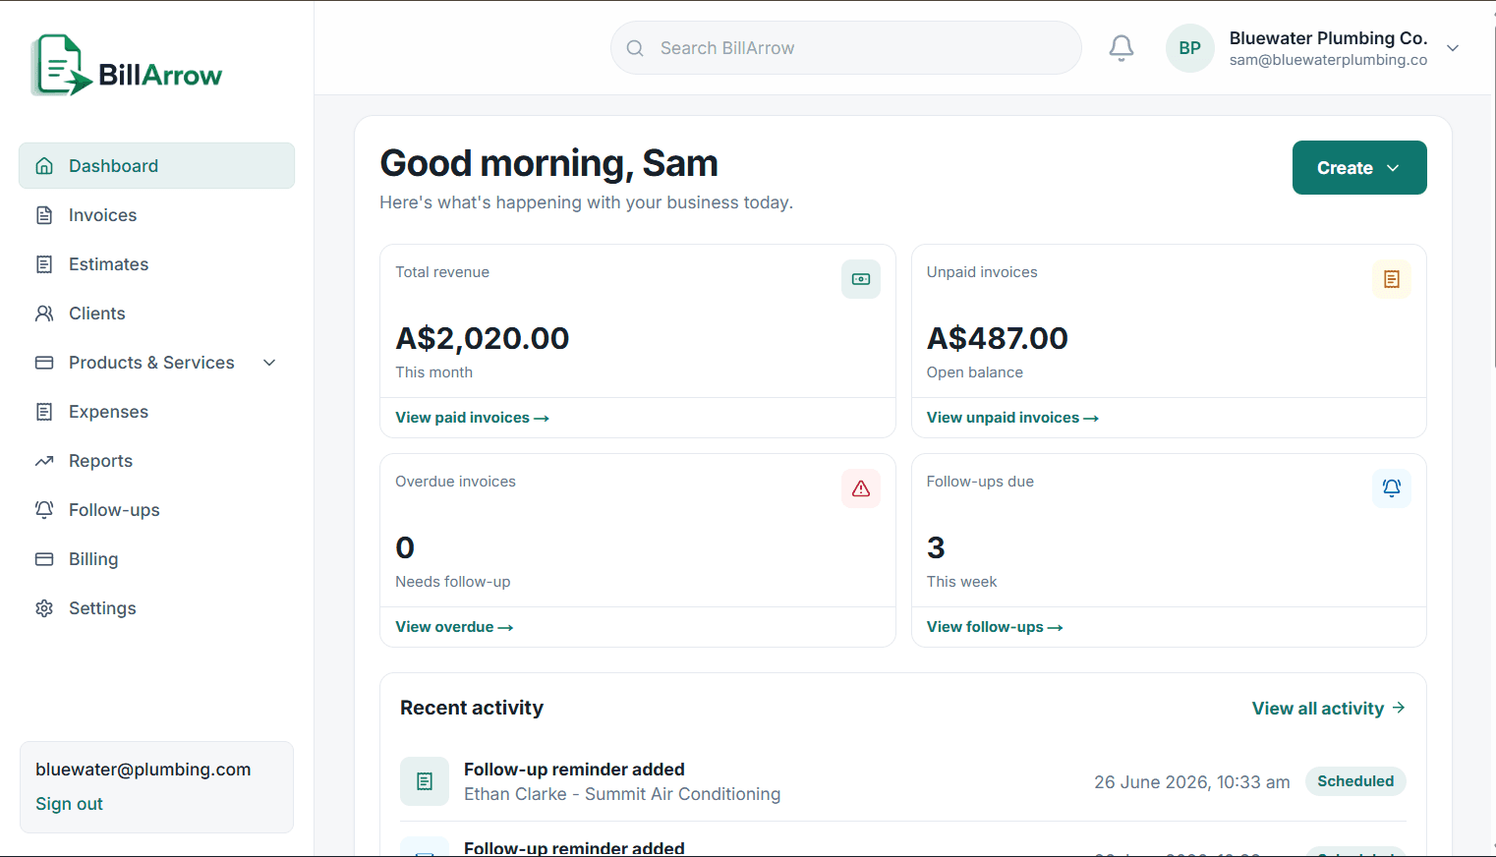
Task: Click the Billing card icon
Action: [x=44, y=559]
